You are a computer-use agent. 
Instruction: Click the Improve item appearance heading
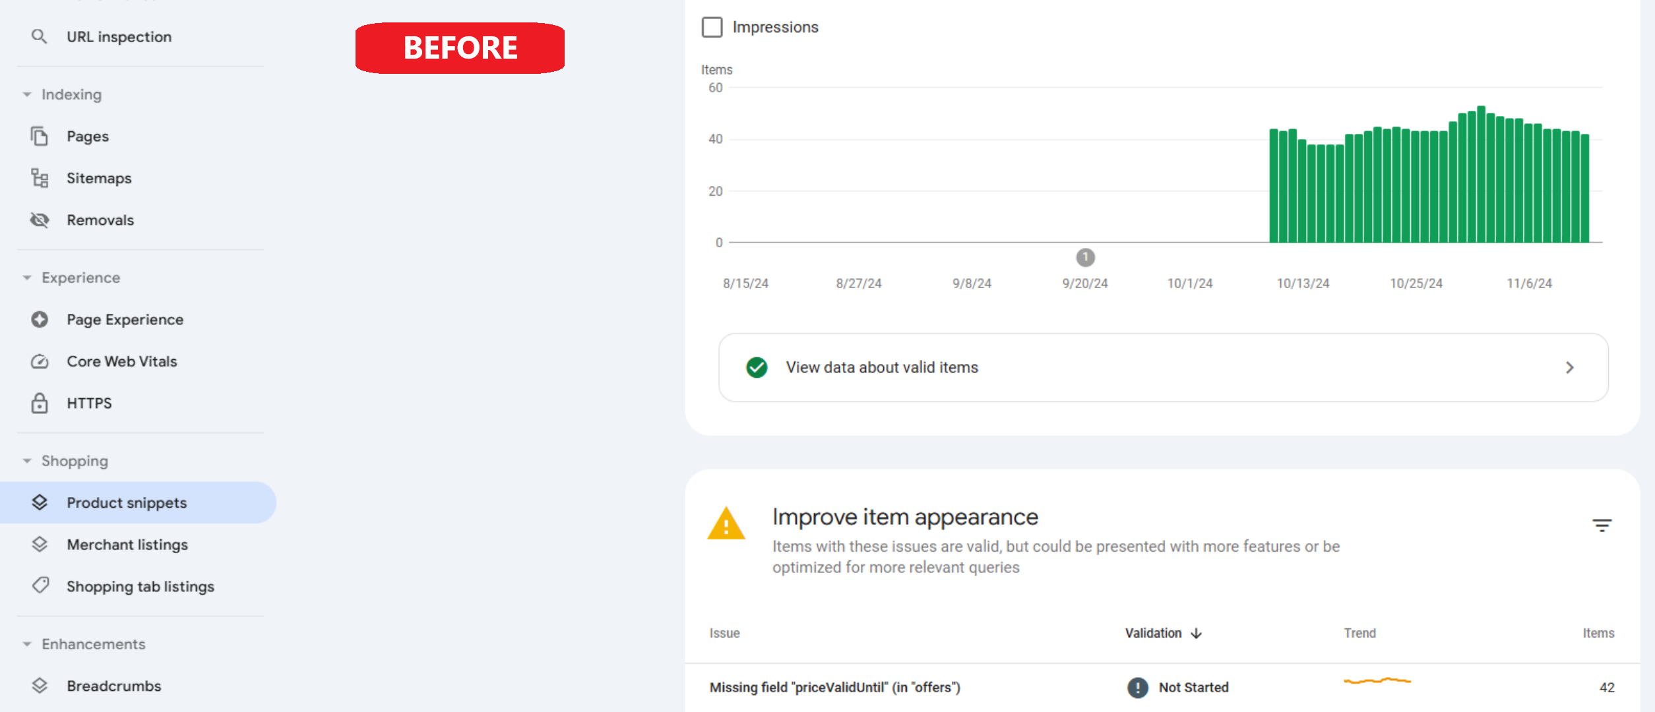click(905, 517)
